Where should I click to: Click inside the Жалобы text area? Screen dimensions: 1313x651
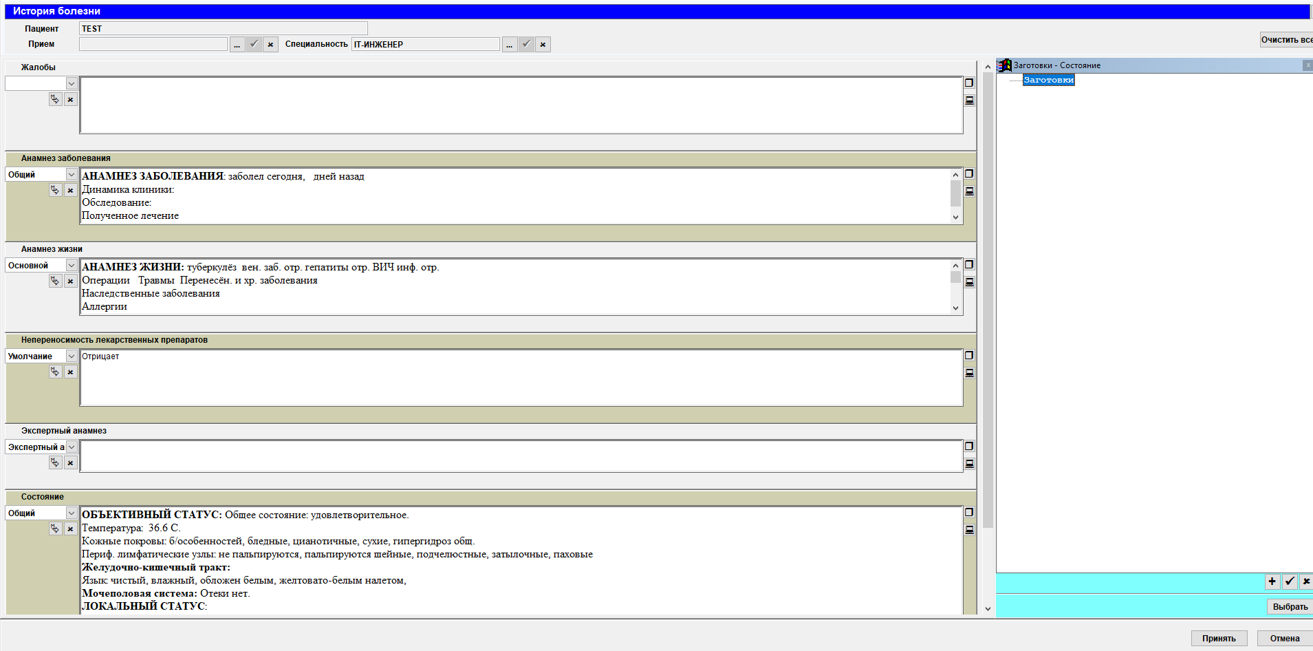[521, 105]
